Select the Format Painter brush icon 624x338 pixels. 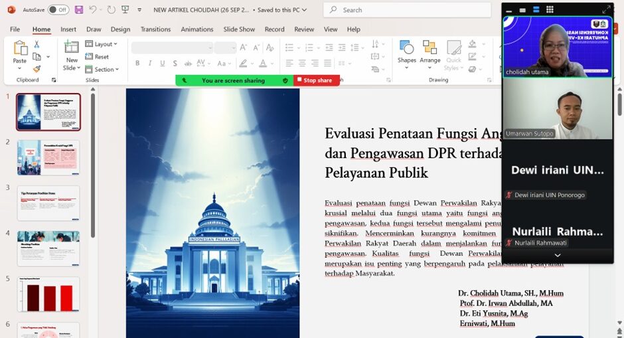tap(37, 68)
